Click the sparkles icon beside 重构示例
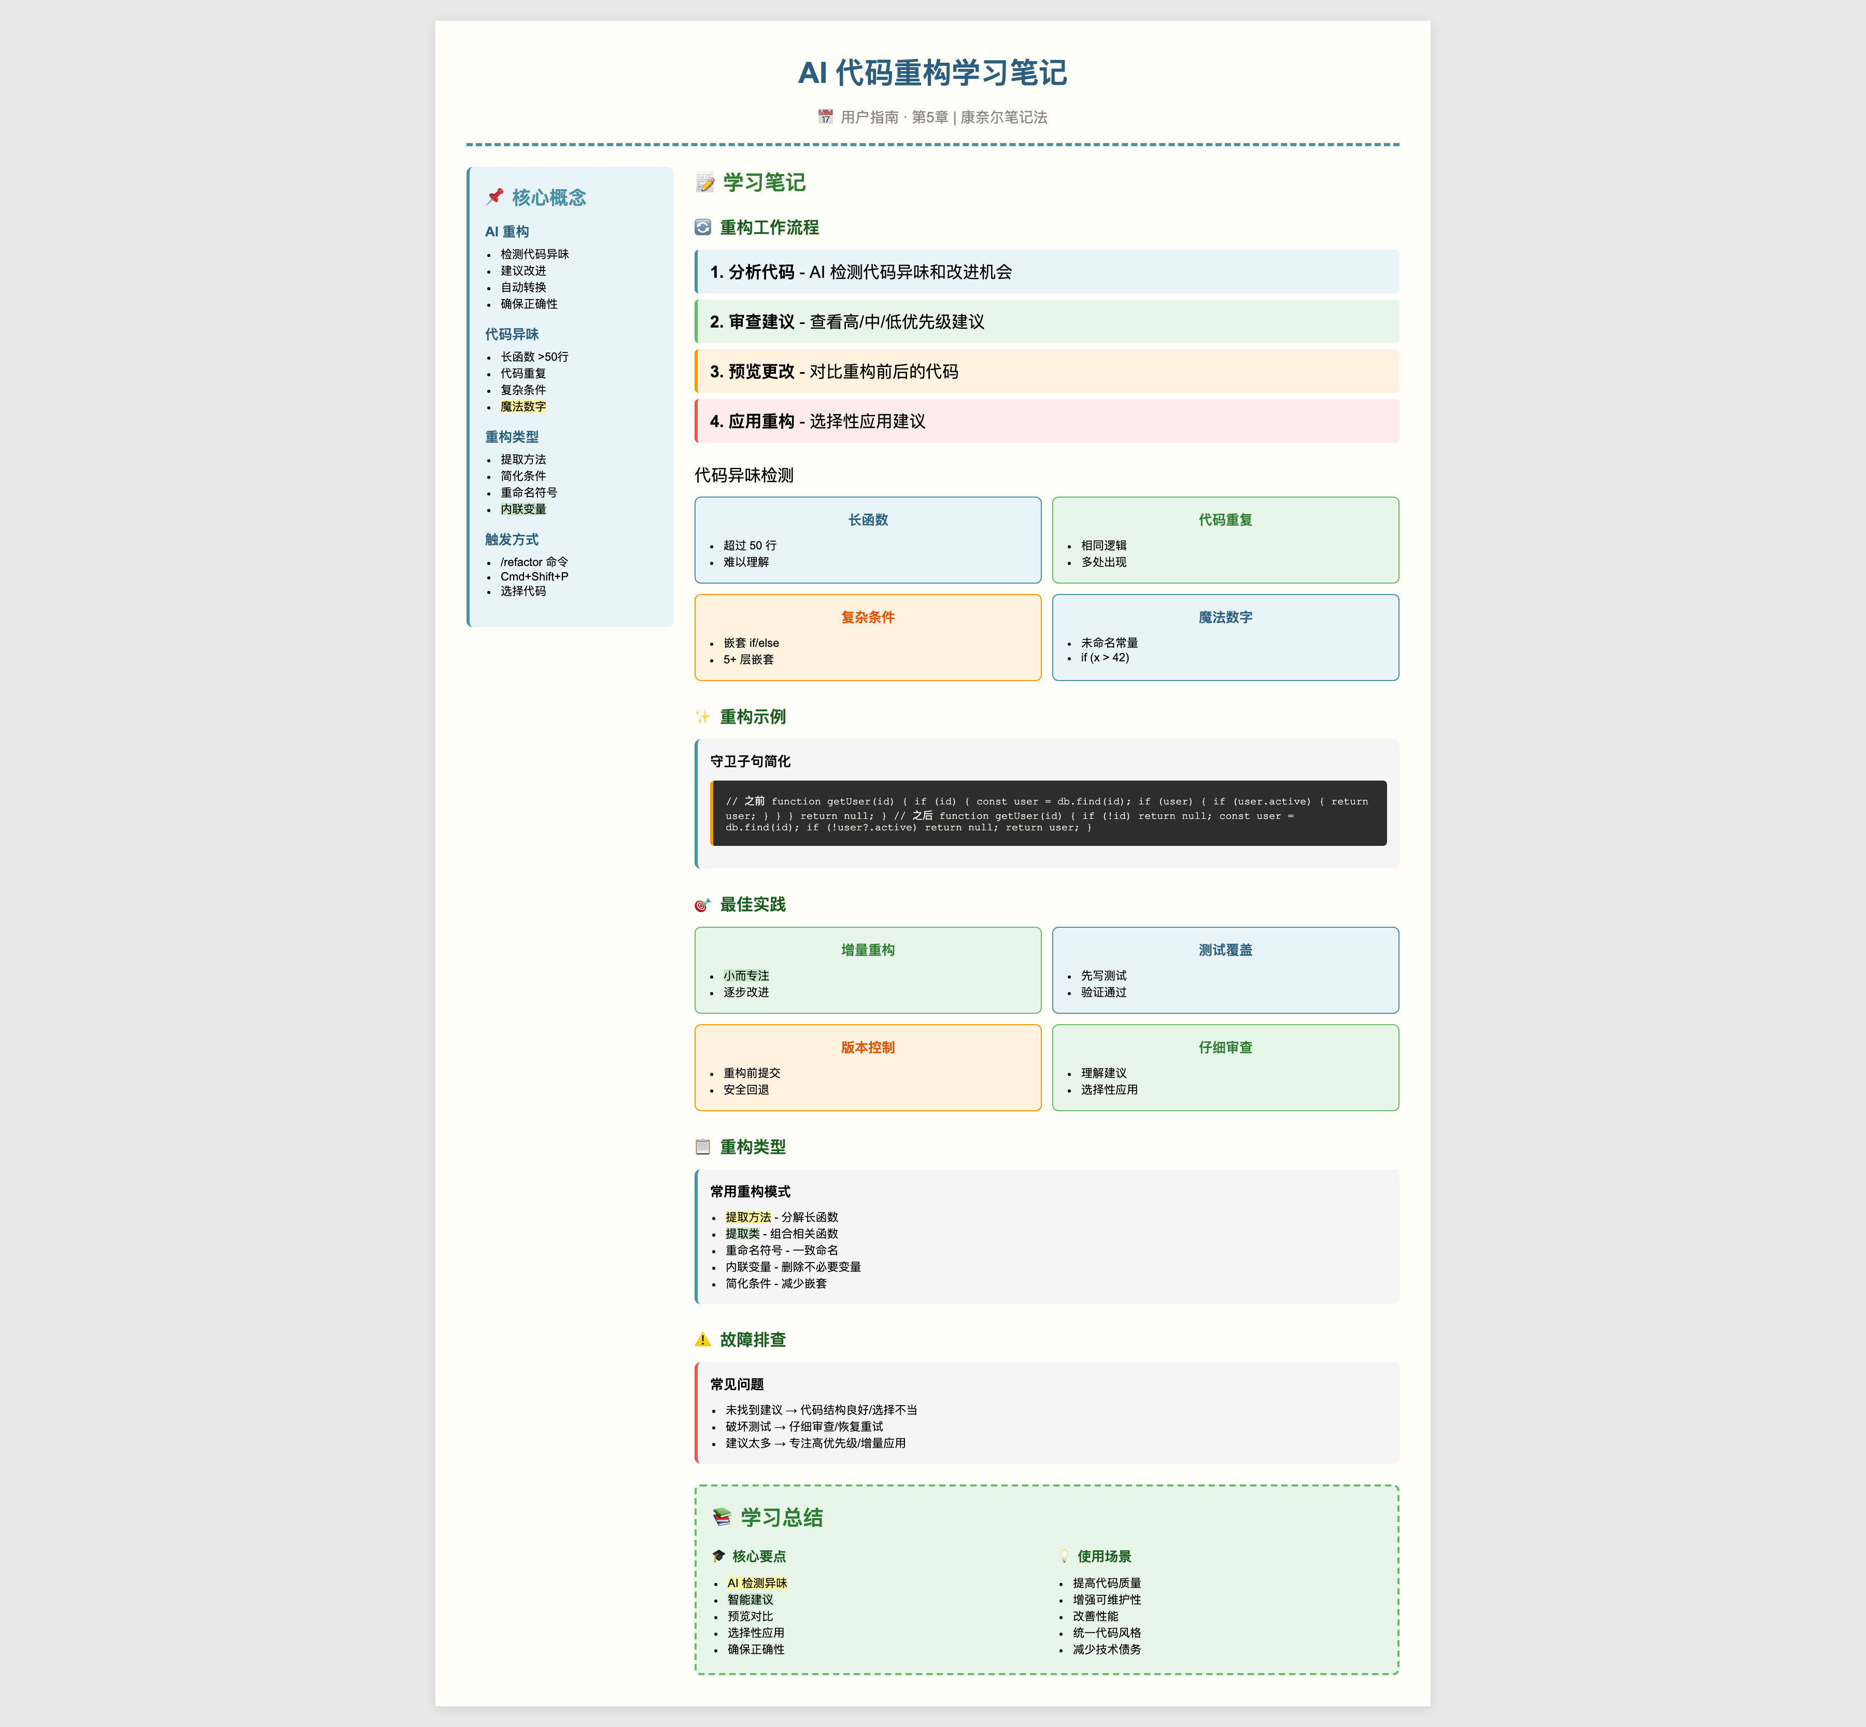The height and width of the screenshot is (1727, 1866). [703, 717]
